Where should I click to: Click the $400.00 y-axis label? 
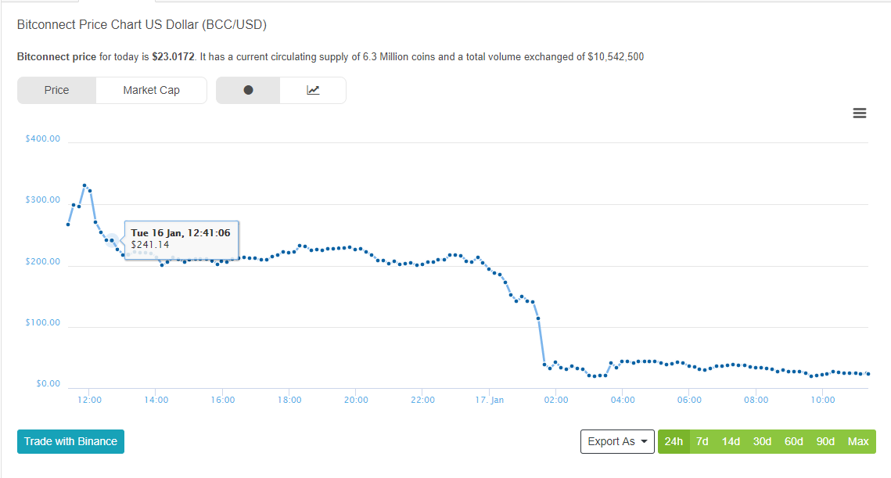[x=42, y=138]
